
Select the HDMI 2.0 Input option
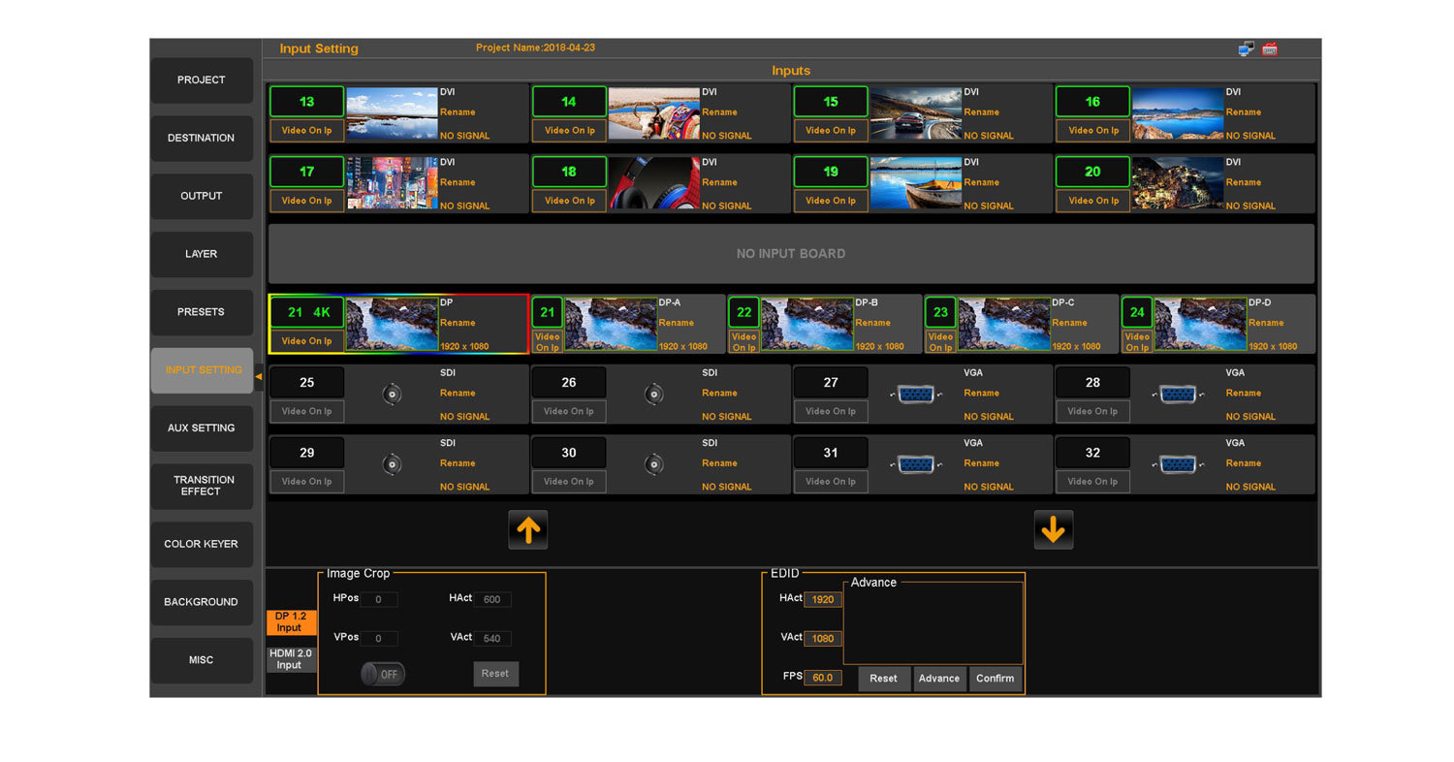click(290, 659)
